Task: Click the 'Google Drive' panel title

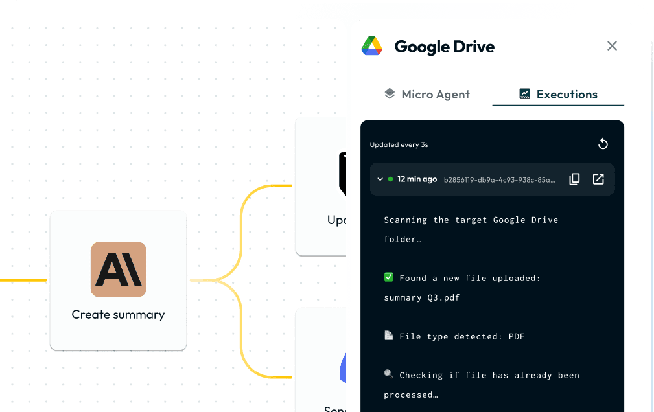Action: tap(444, 47)
